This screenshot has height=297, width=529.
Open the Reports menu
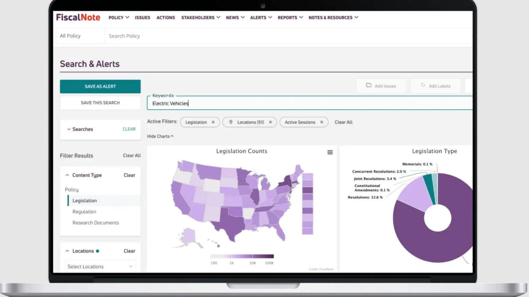pos(290,18)
